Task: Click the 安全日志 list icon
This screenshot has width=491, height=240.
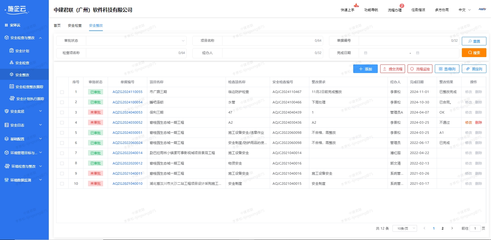Action: coord(7,125)
